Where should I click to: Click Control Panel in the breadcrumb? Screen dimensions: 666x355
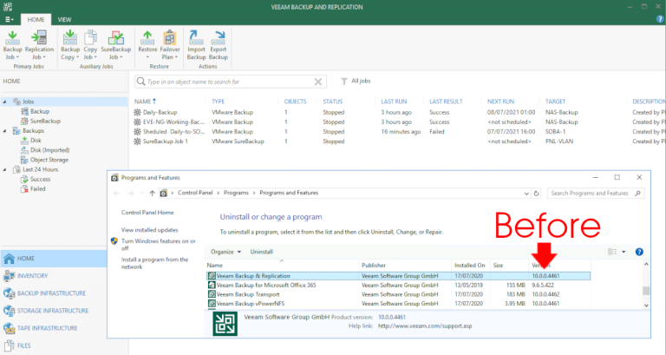[195, 193]
